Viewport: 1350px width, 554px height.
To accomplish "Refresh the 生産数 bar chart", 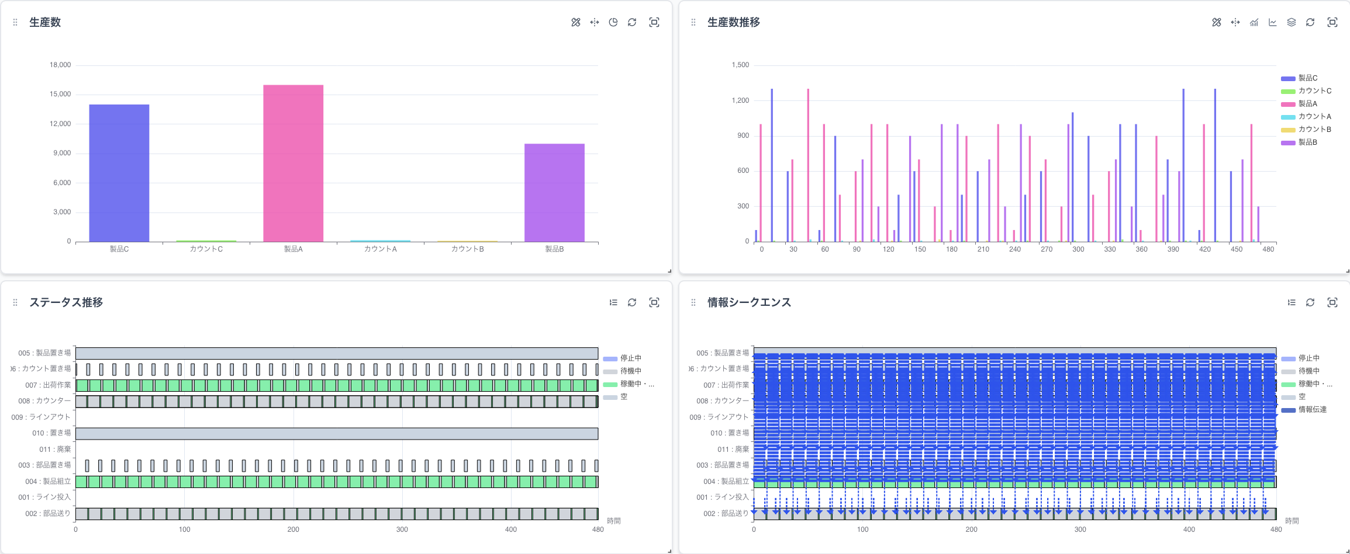I will [x=632, y=22].
